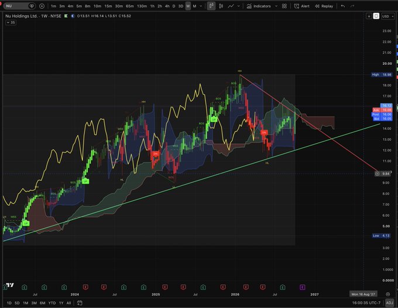Click the circular icon under the price axis
The image size is (398, 308).
pos(388,295)
